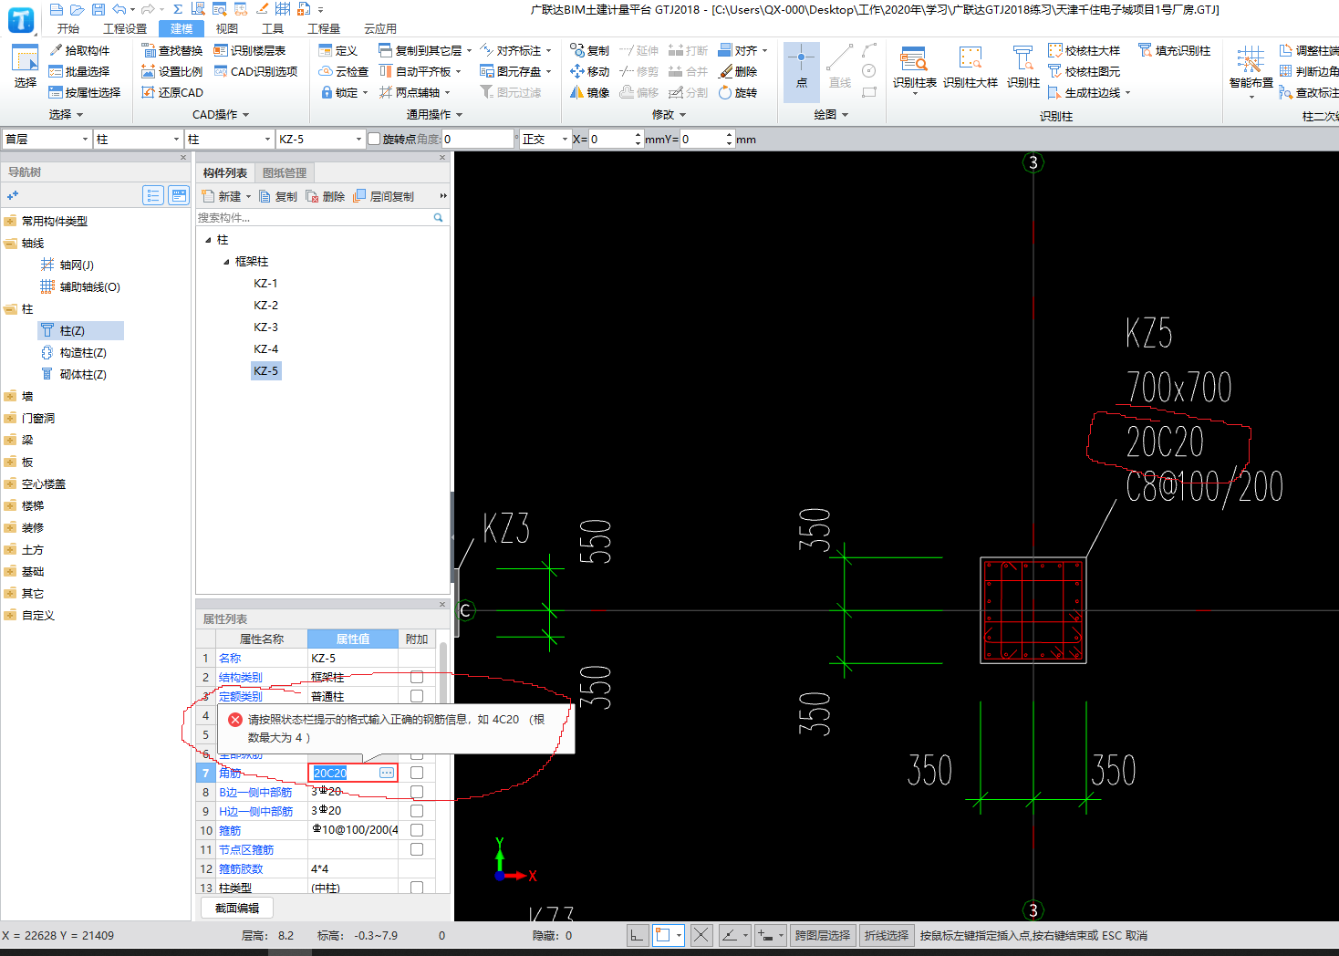Click 层间复制 in component list toolbar

[383, 196]
